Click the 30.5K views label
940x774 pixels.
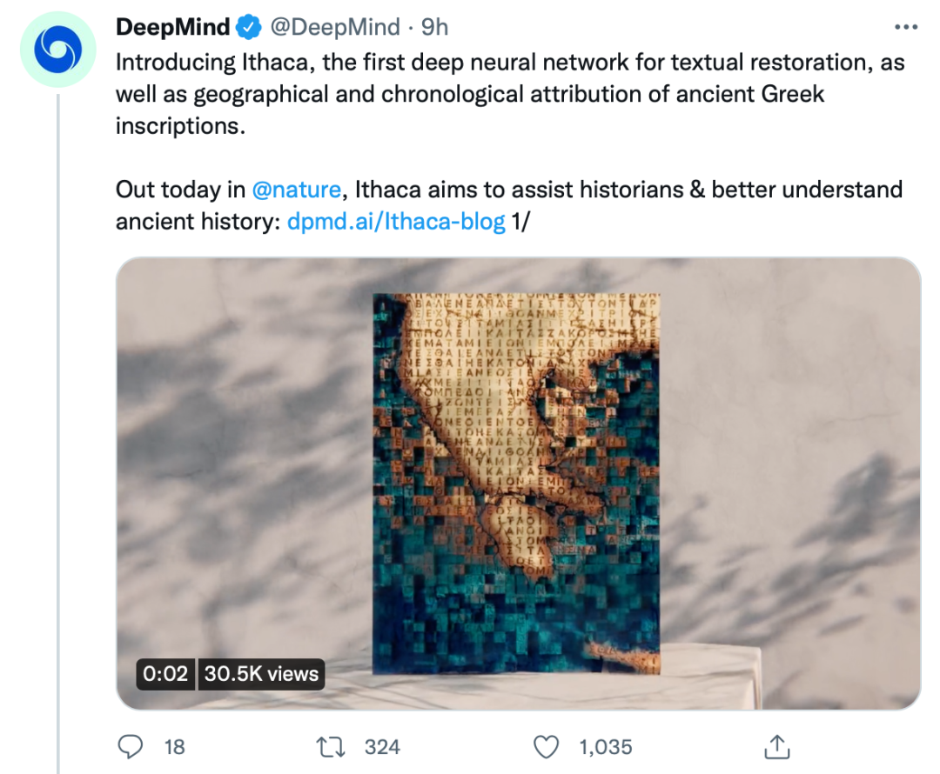(x=261, y=674)
